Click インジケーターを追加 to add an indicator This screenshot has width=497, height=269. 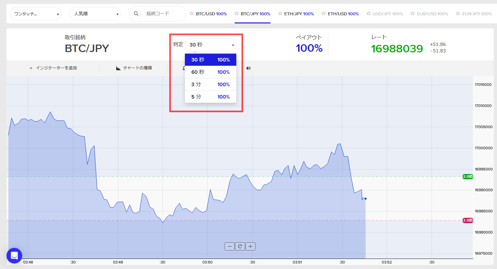click(x=53, y=68)
